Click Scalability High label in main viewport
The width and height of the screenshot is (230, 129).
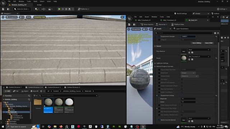click(x=40, y=17)
